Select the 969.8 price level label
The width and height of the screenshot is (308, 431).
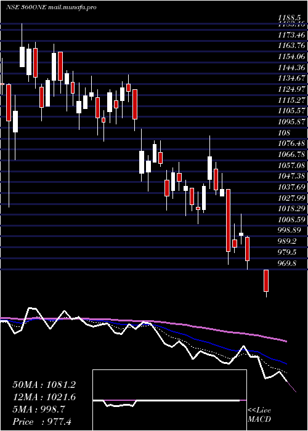(288, 264)
